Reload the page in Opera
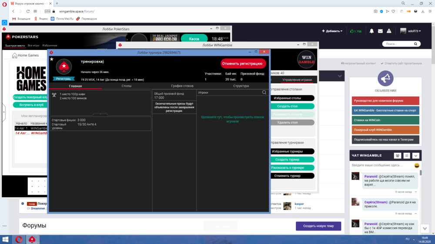The image size is (435, 244). click(x=28, y=11)
